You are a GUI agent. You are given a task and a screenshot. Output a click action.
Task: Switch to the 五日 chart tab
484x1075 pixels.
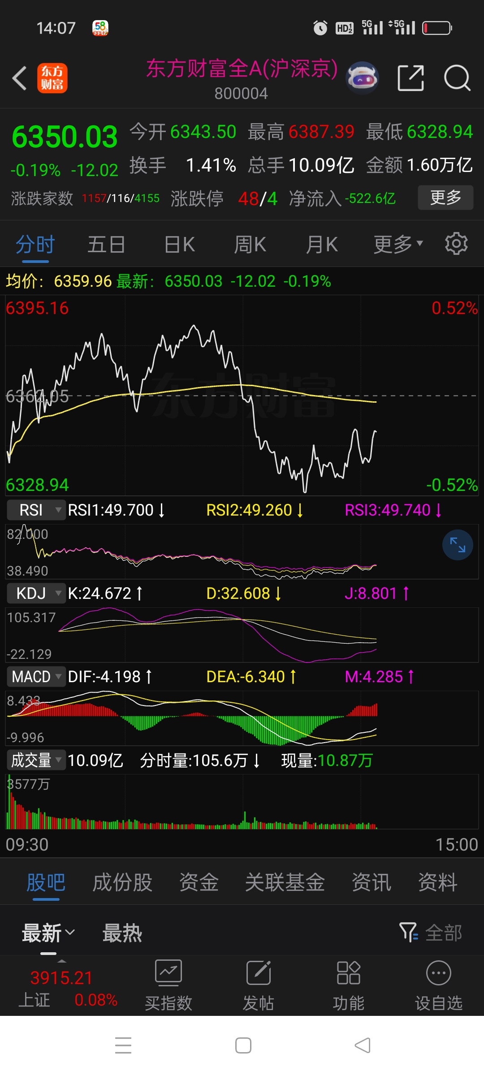coord(106,245)
